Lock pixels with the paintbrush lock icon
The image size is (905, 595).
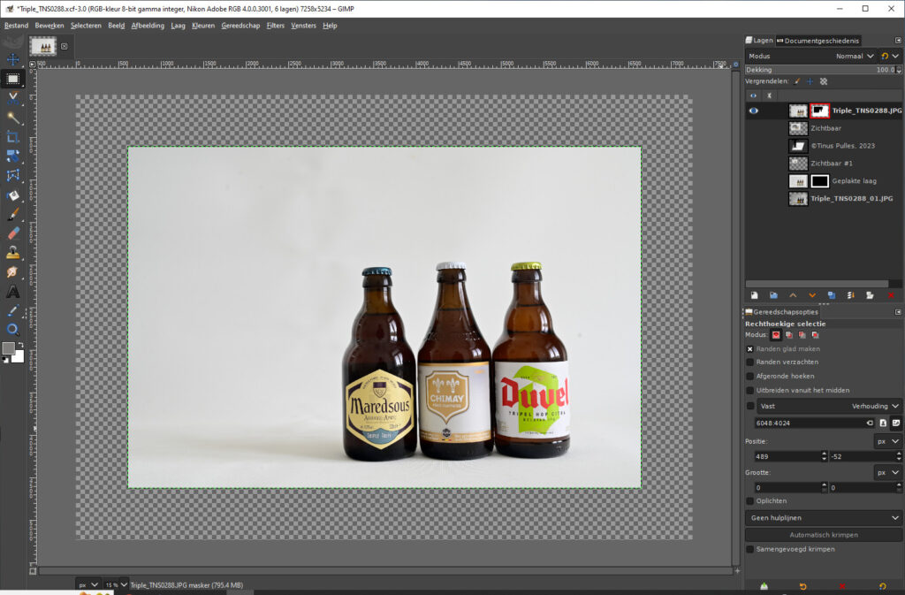(x=796, y=81)
